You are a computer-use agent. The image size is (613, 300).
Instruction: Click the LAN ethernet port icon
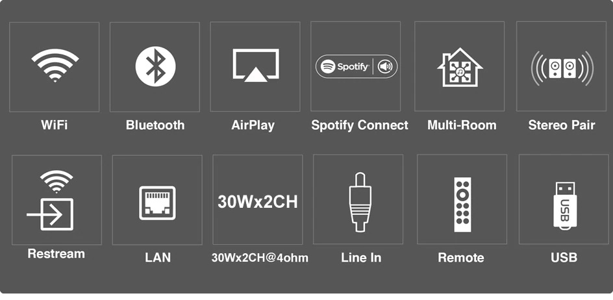click(157, 203)
